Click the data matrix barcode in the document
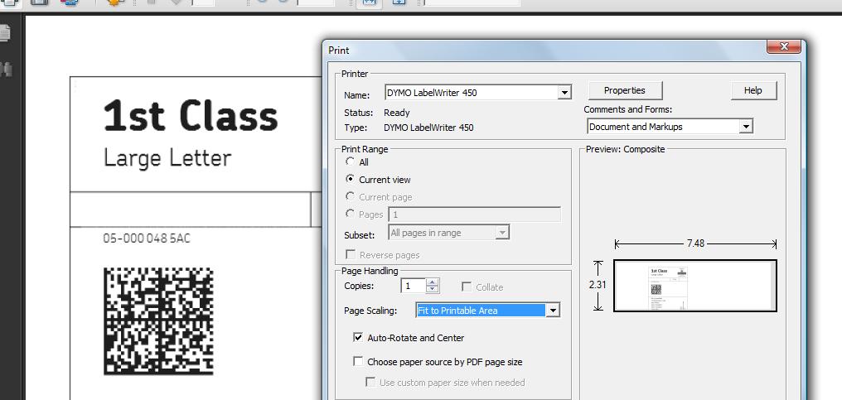Image resolution: width=842 pixels, height=400 pixels. (158, 320)
